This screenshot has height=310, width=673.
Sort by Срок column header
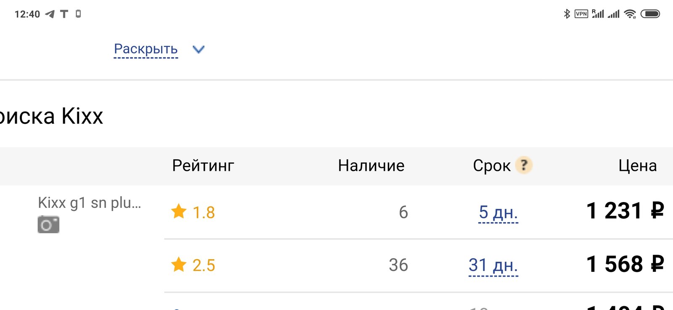click(x=492, y=166)
